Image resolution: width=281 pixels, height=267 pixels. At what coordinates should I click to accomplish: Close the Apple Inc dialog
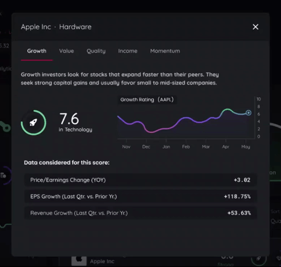click(255, 27)
